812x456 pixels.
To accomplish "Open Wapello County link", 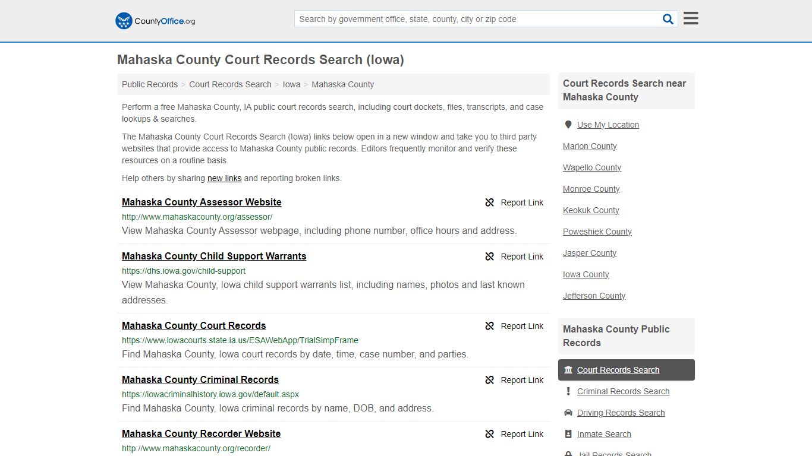I will pyautogui.click(x=592, y=167).
